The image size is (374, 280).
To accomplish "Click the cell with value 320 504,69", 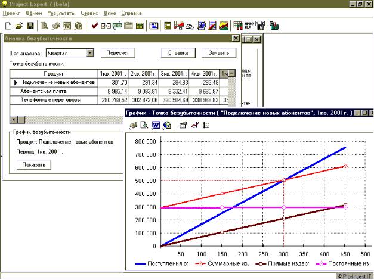I will pyautogui.click(x=174, y=100).
